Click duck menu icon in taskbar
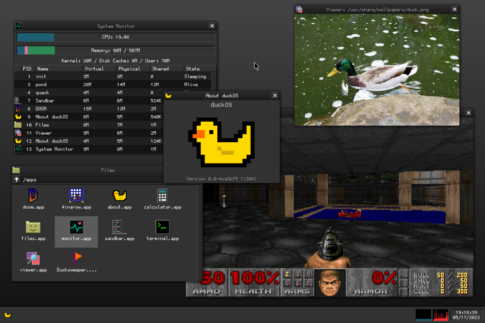485x323 pixels. [8, 315]
